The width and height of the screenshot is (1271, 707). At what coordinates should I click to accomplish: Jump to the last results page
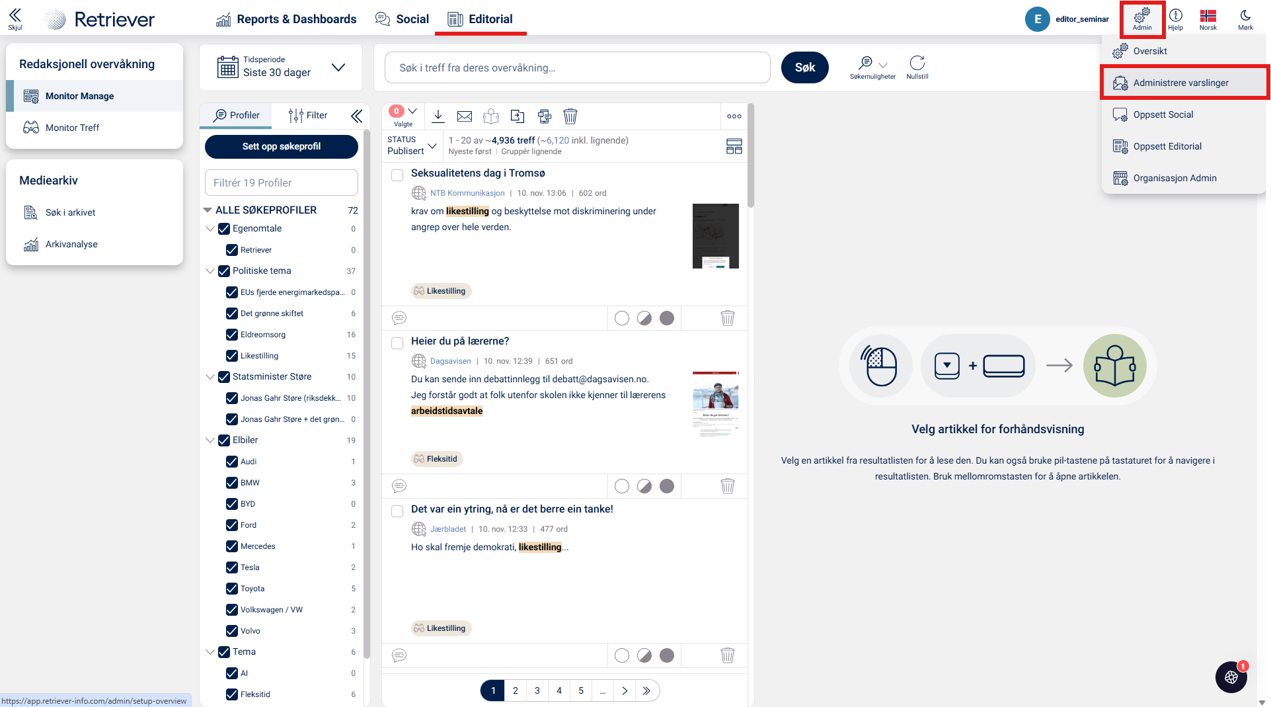click(x=646, y=690)
